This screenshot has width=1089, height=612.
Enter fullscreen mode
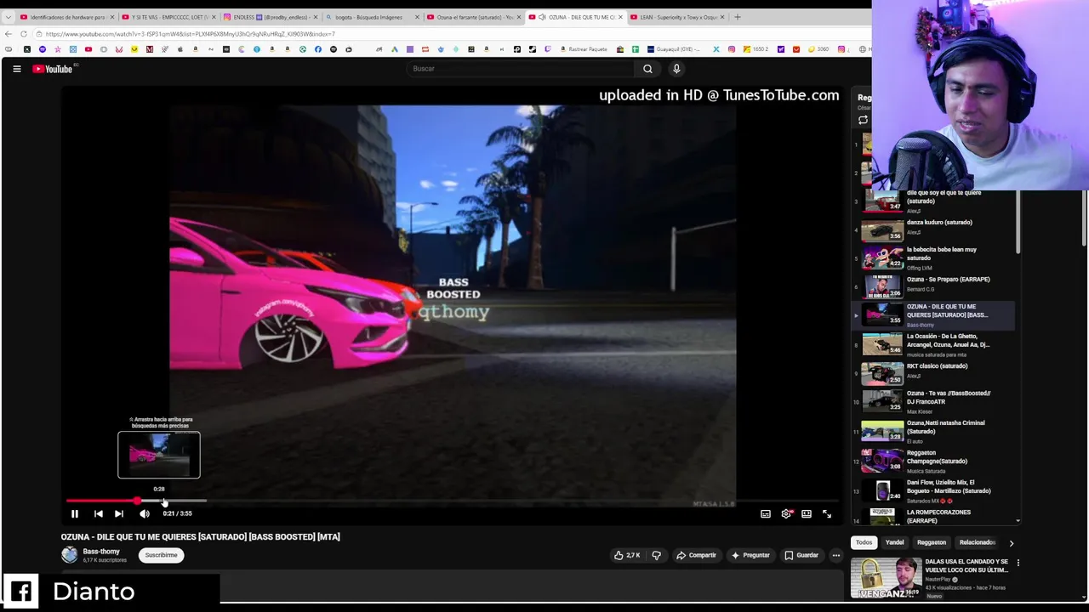827,513
